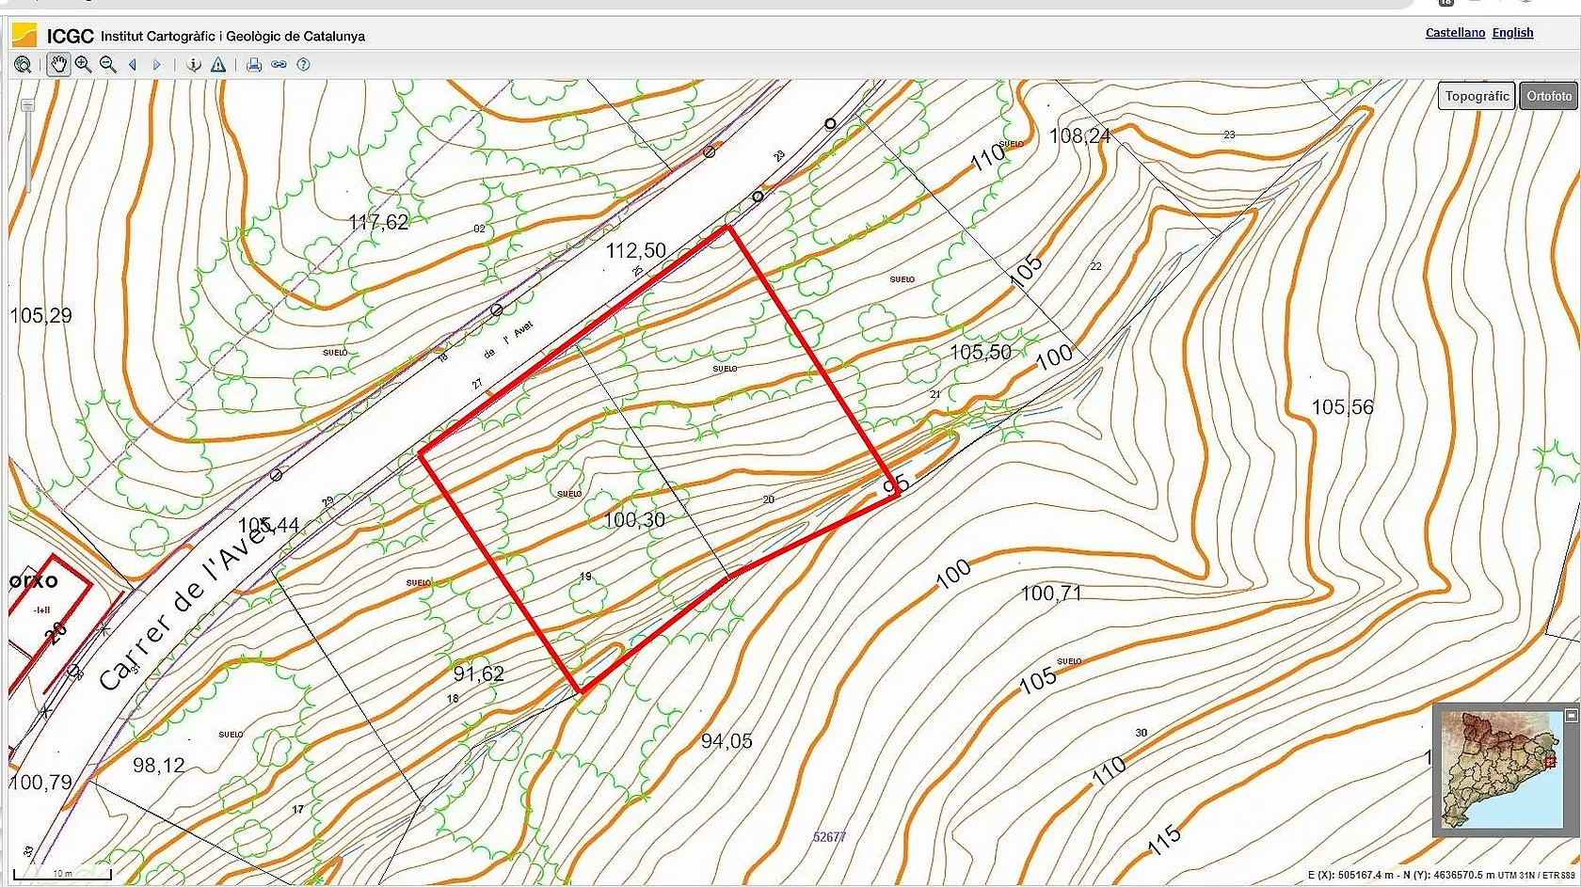
Task: Click the red location marker in overview
Action: (1550, 762)
